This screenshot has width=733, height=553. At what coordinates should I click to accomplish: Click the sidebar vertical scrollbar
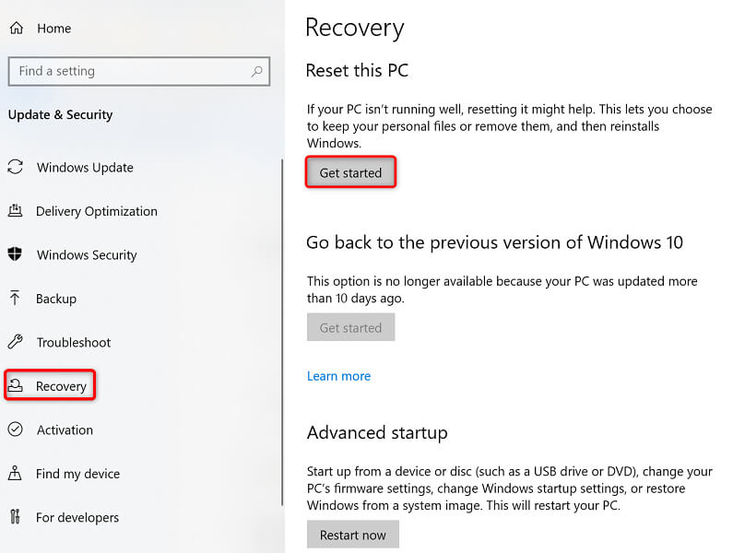281,332
